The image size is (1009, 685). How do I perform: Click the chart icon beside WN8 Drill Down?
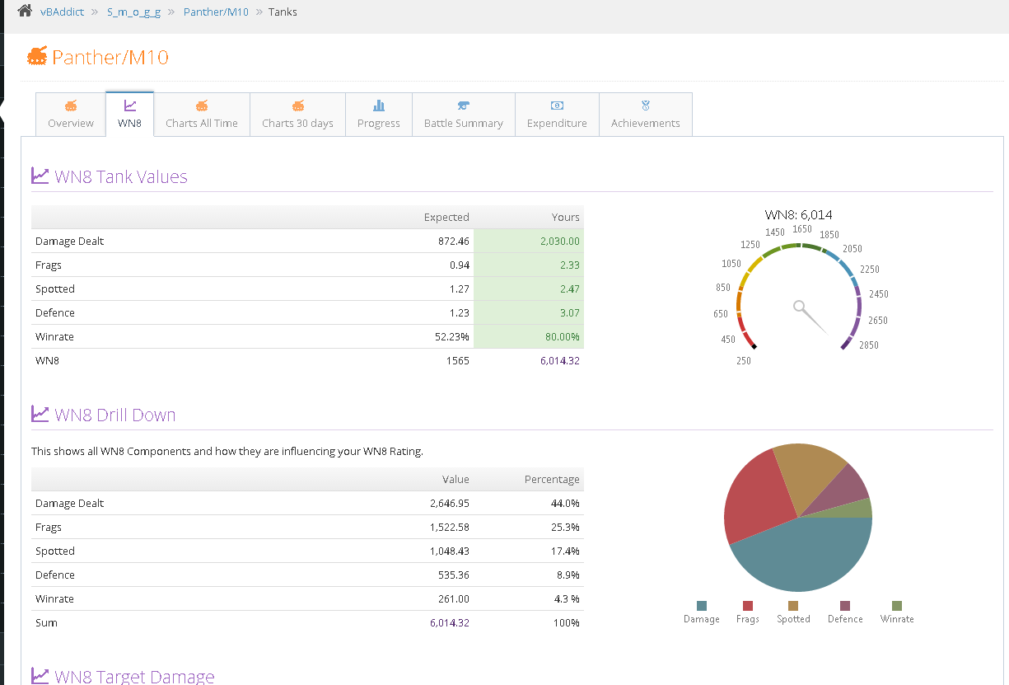pyautogui.click(x=40, y=414)
